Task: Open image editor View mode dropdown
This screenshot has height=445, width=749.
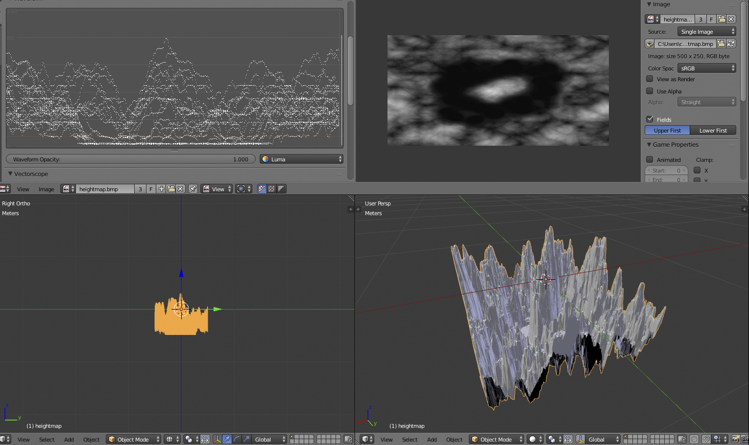Action: pyautogui.click(x=217, y=189)
